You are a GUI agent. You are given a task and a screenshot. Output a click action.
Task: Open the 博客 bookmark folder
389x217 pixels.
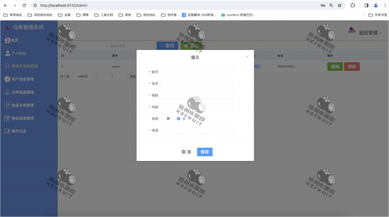click(x=82, y=15)
